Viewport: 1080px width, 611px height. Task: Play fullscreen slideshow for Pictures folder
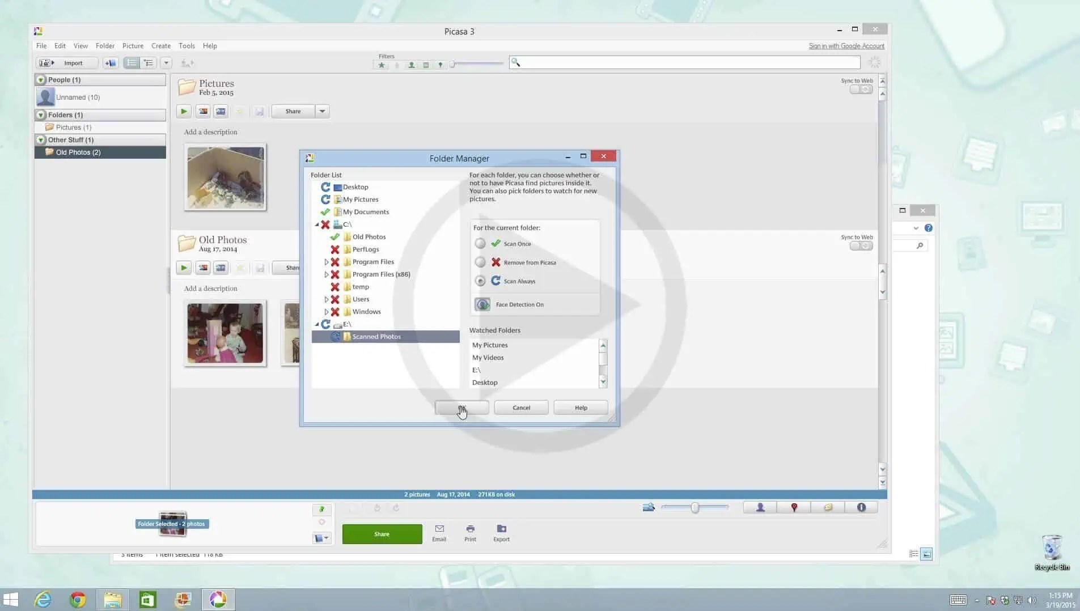184,112
